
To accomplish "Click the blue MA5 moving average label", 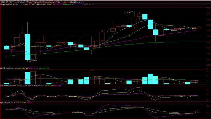I will pos(78,5).
